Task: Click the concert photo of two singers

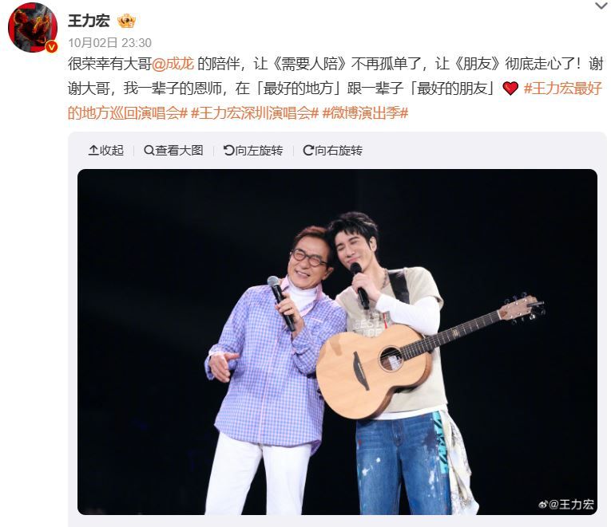Action: click(x=338, y=342)
